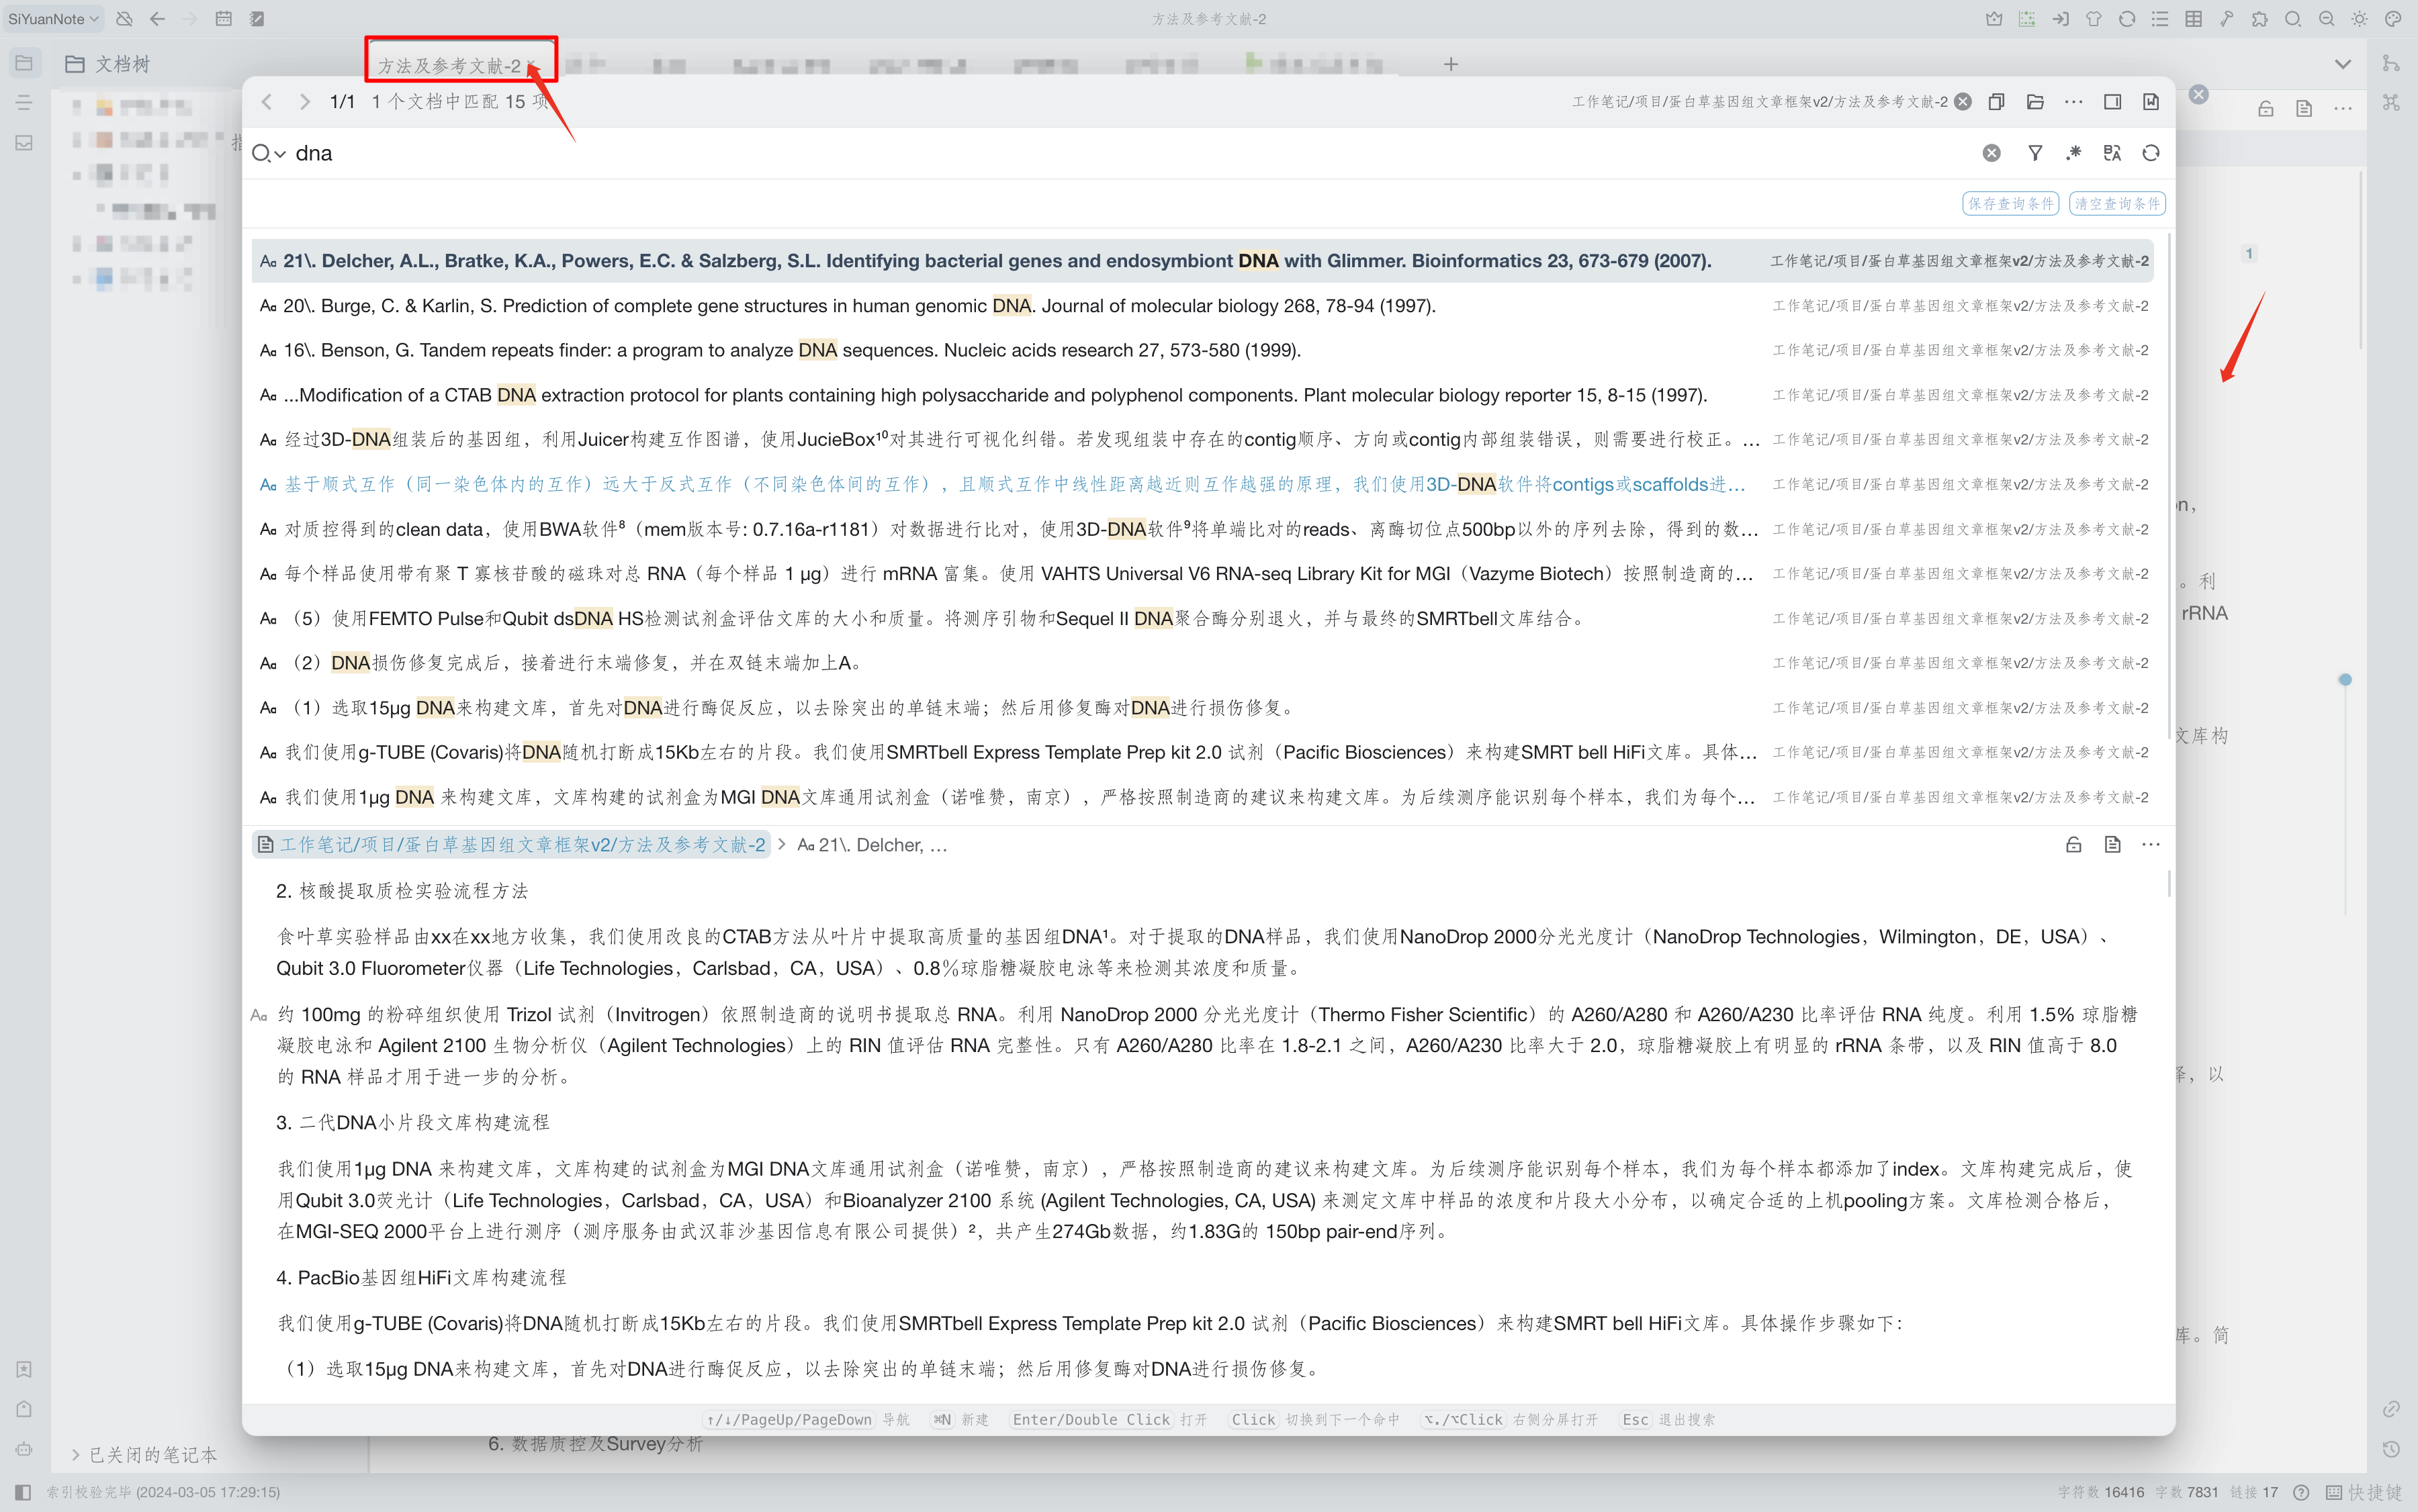Click 保存查询条件 button

(x=2010, y=204)
